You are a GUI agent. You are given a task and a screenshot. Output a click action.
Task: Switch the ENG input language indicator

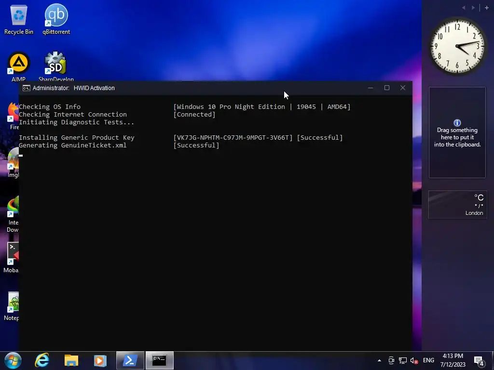[x=428, y=360]
